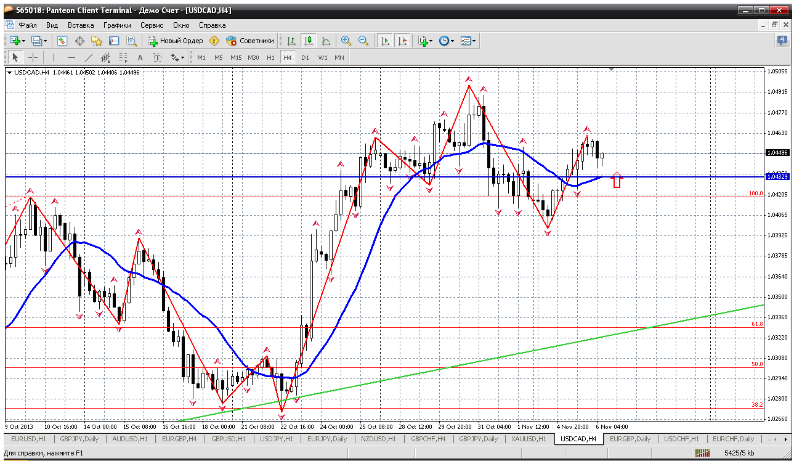Toggle chart Auto Scroll
The width and height of the screenshot is (794, 461).
click(385, 41)
